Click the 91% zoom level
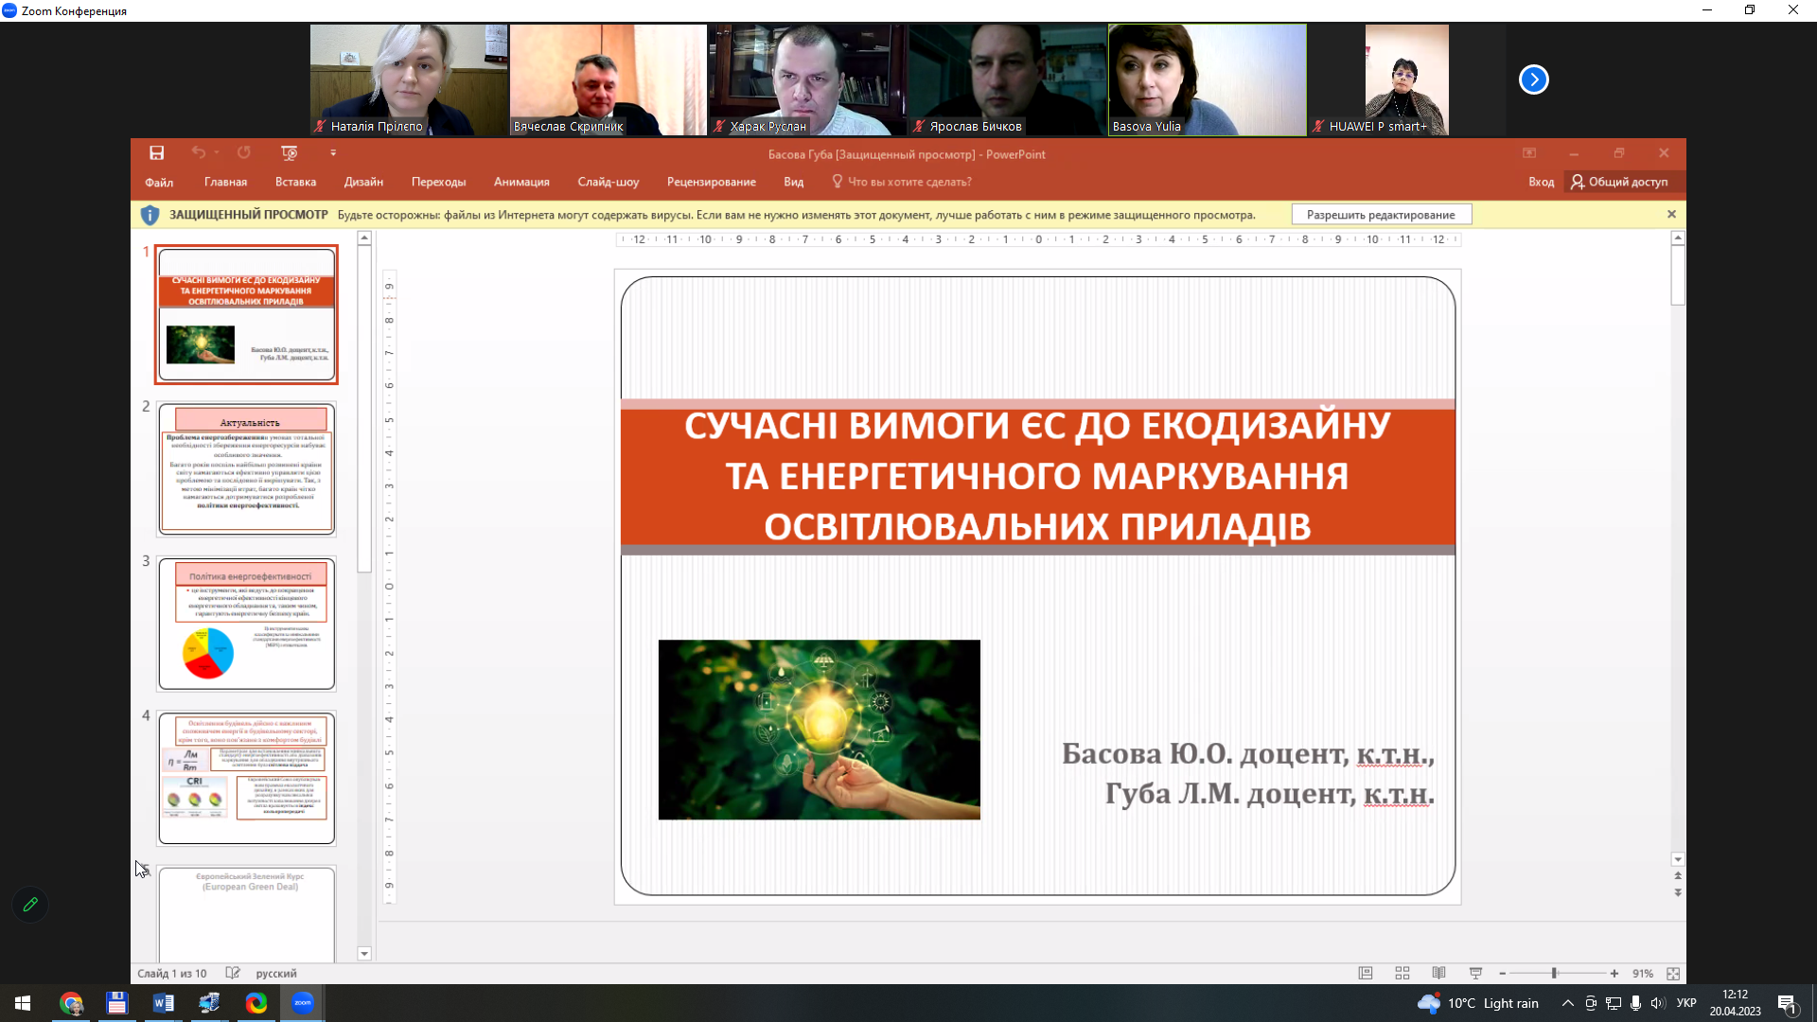1817x1022 pixels. (1643, 973)
